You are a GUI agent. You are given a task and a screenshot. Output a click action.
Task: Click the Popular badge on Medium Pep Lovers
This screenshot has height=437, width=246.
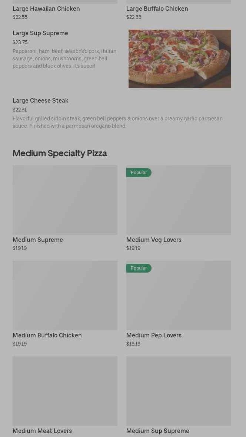[139, 268]
